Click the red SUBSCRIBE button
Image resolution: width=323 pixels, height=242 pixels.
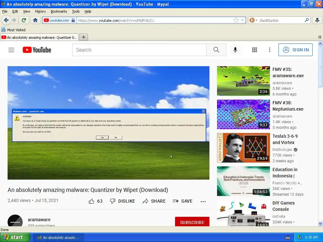[192, 222]
